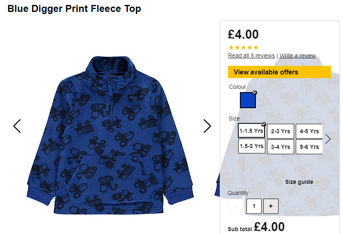This screenshot has height=234, width=343.
Task: Choose the 4-5 Yrs size
Action: [309, 131]
